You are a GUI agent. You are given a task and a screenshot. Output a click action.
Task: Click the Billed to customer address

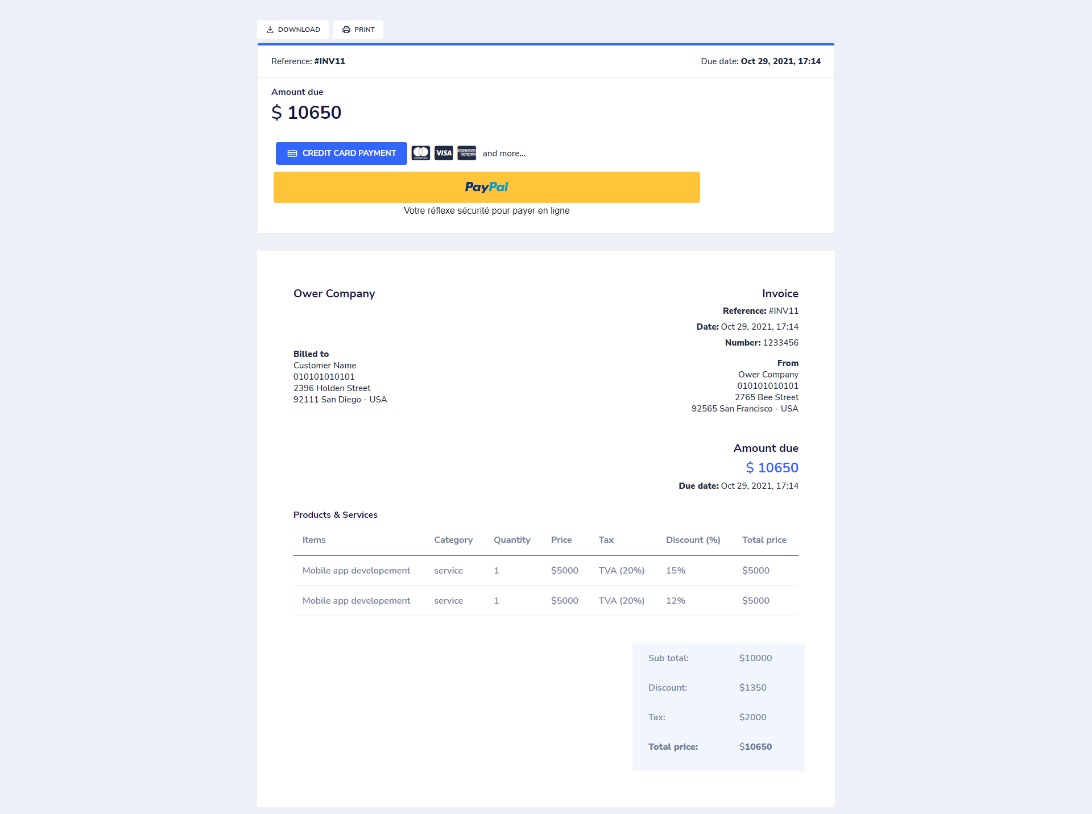340,382
